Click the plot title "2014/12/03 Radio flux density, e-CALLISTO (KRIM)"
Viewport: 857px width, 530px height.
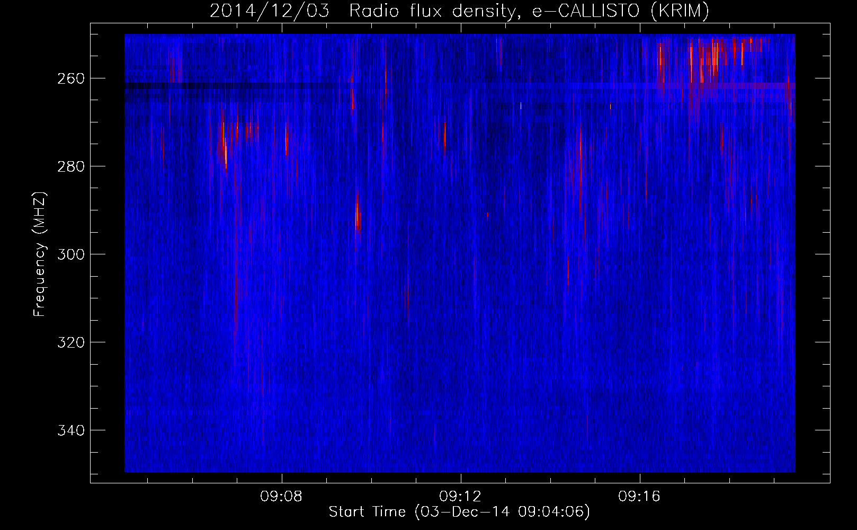(x=459, y=11)
